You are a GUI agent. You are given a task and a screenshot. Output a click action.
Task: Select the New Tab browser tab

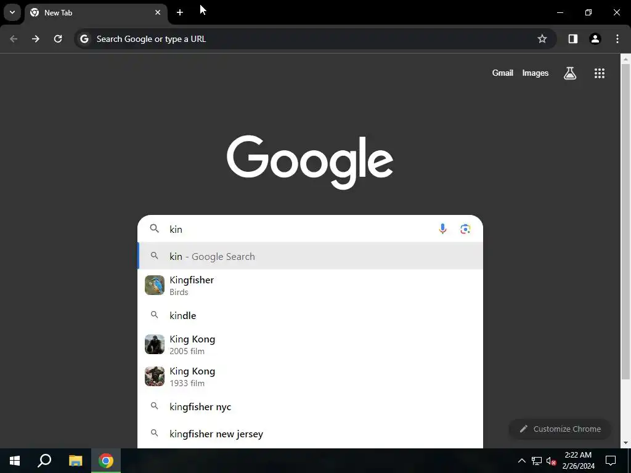[96, 12]
